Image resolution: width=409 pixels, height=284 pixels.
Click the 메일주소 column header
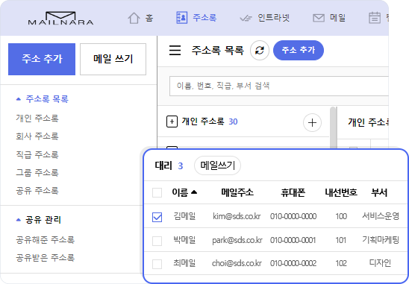pyautogui.click(x=237, y=192)
